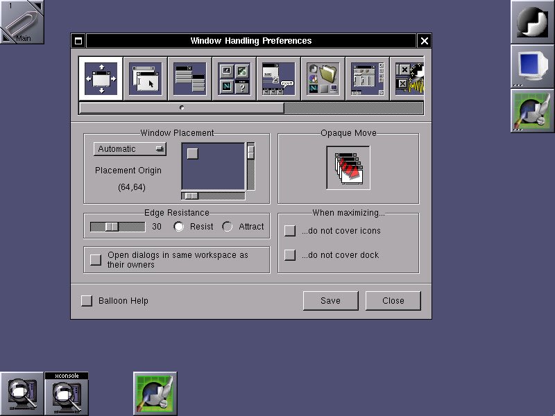Click the exit-balloon Applications preferences icon

coord(278,78)
